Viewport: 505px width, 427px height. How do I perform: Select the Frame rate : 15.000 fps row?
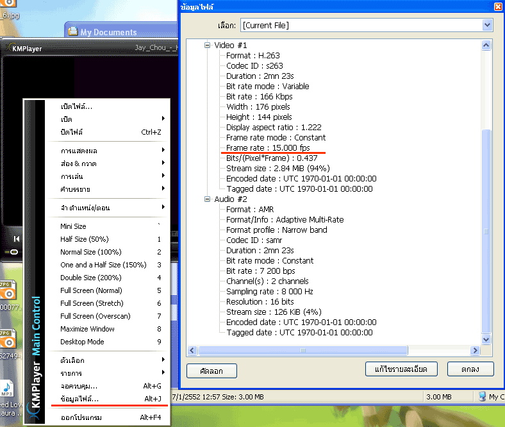click(x=268, y=148)
